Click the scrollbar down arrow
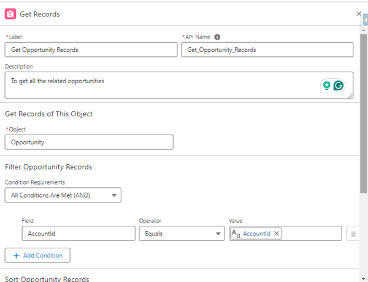368x282 pixels. [364, 279]
